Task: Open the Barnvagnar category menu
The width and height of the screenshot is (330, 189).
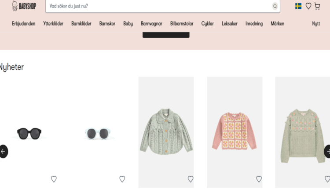Action: tap(151, 24)
